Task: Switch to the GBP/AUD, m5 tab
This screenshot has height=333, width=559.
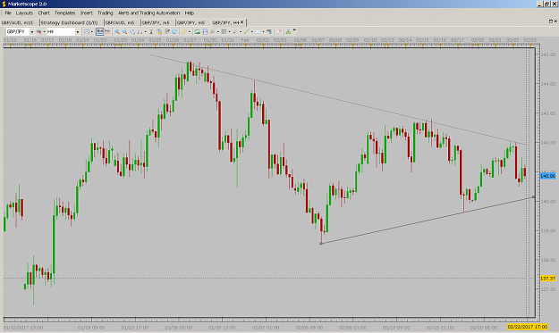Action: [120, 22]
